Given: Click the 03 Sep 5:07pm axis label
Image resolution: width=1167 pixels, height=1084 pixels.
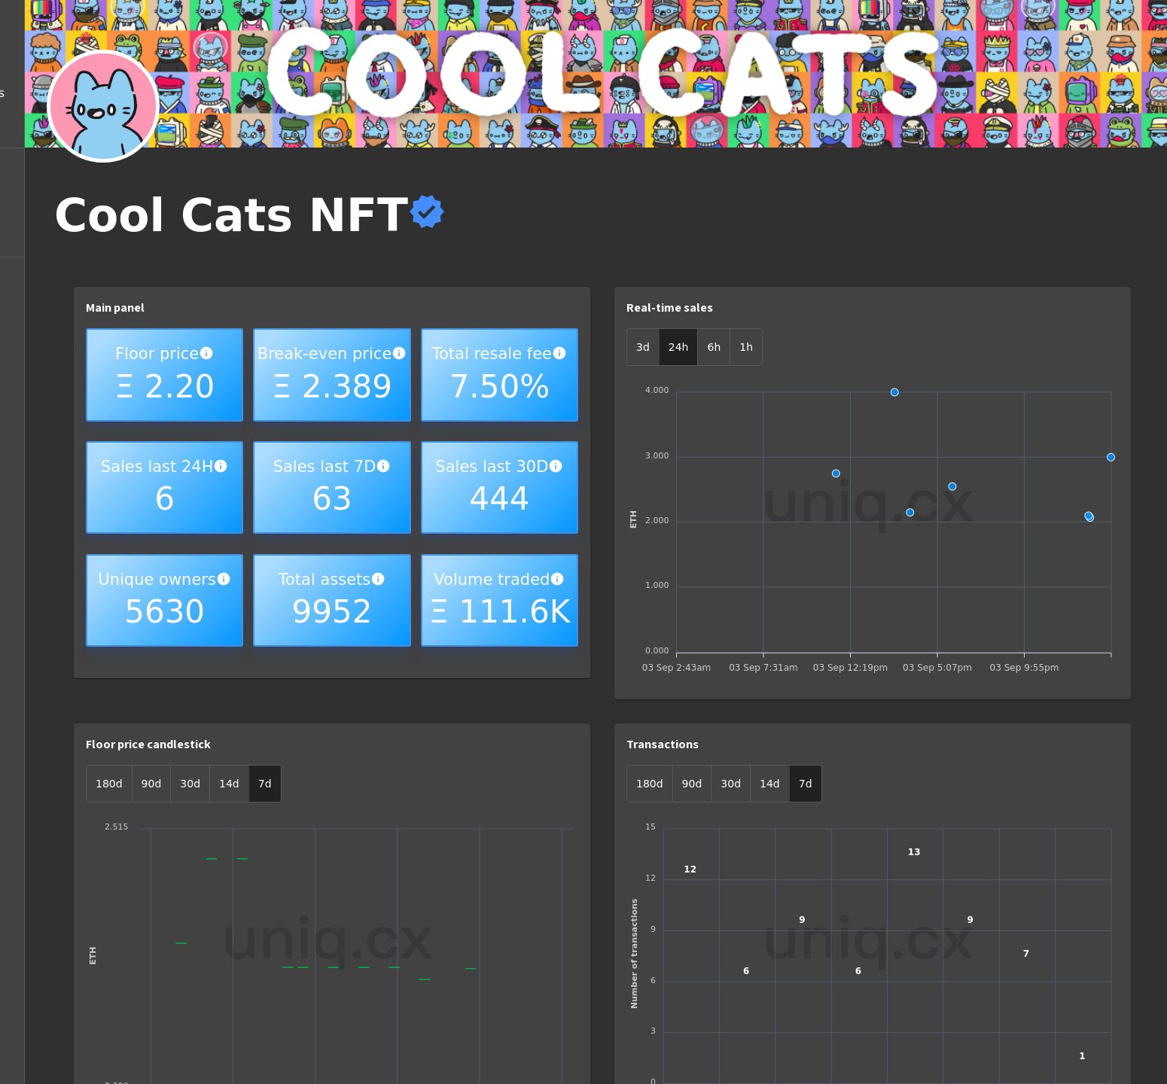Looking at the screenshot, I should point(937,668).
